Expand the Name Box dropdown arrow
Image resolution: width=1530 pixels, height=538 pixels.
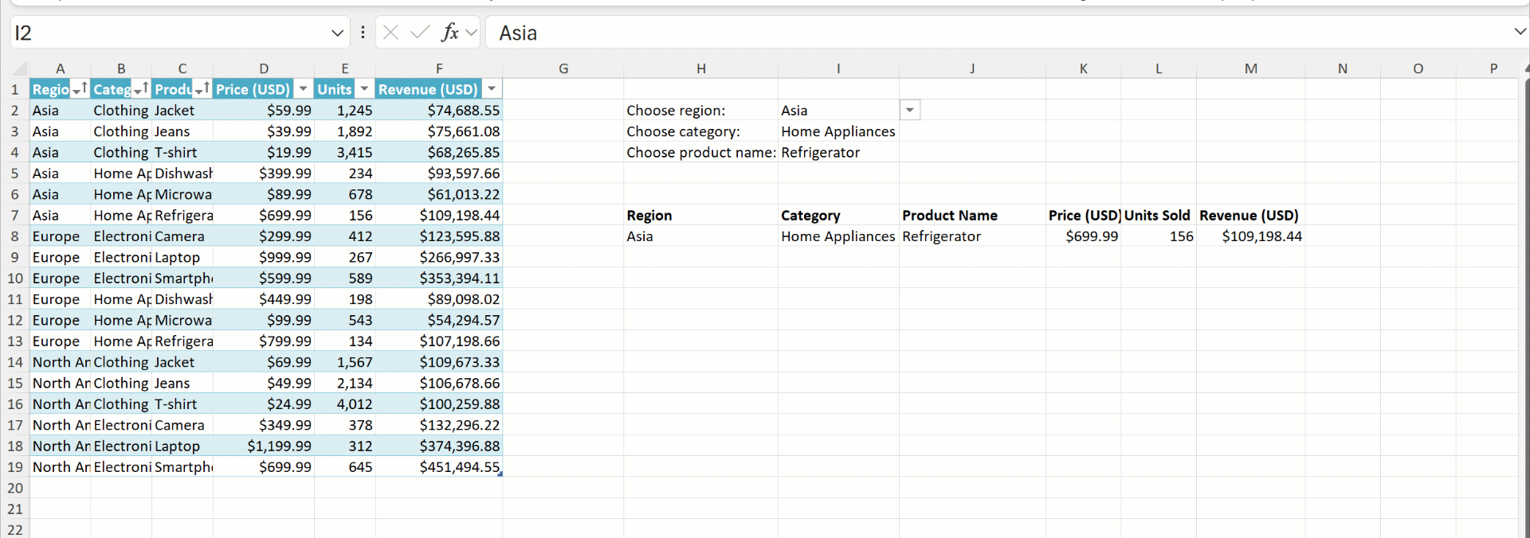point(337,33)
